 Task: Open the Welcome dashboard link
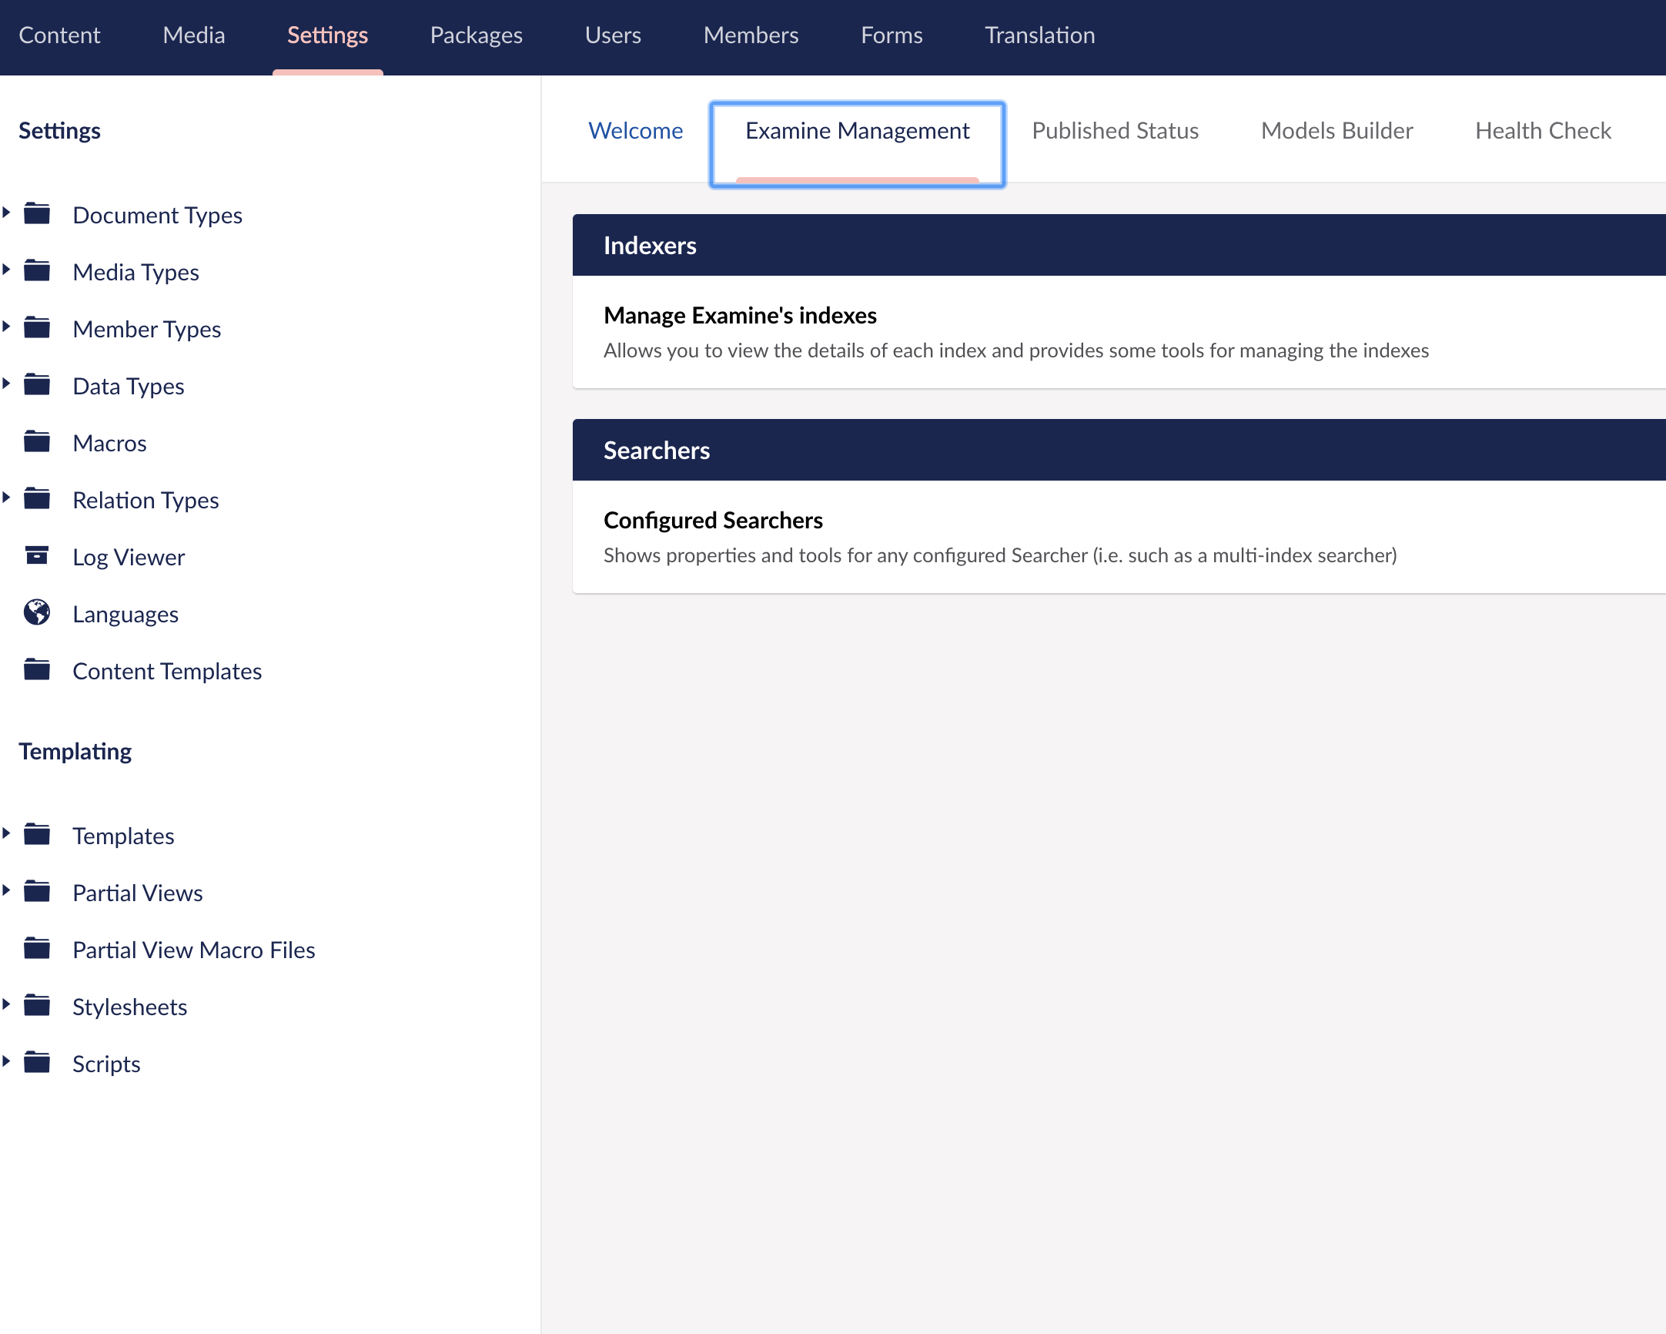[635, 131]
